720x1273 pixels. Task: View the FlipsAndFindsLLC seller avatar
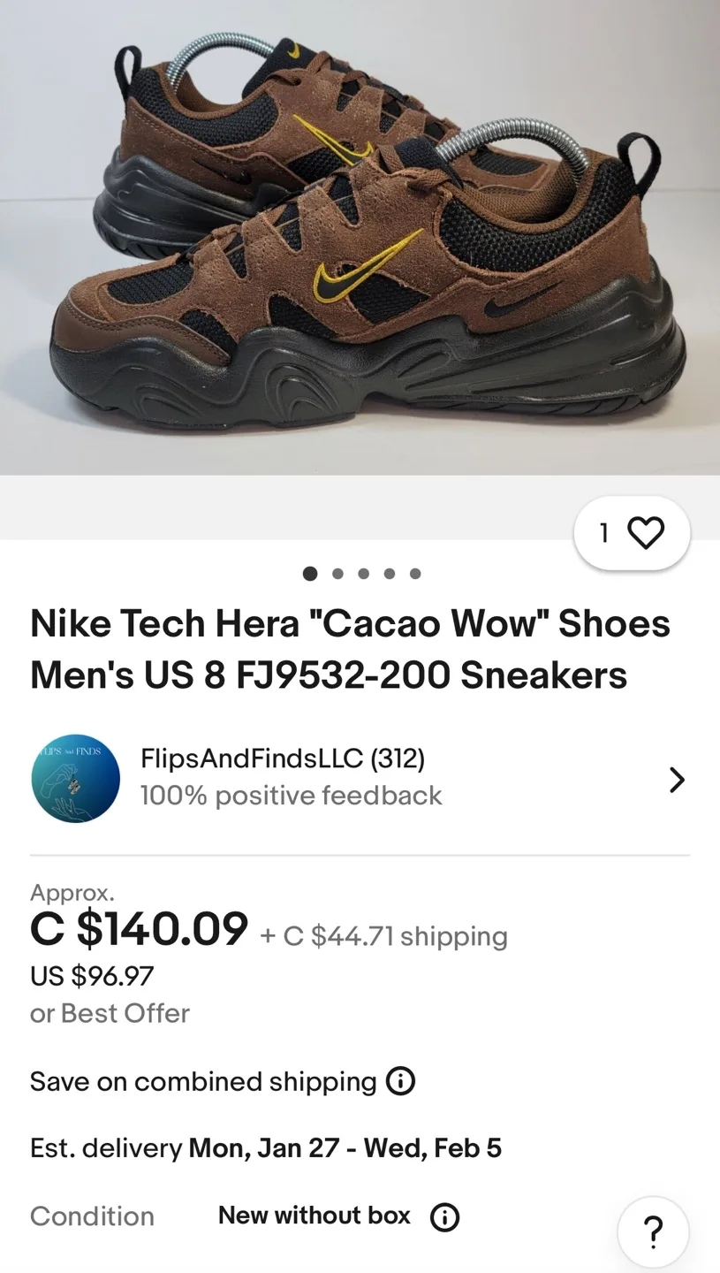pyautogui.click(x=75, y=779)
